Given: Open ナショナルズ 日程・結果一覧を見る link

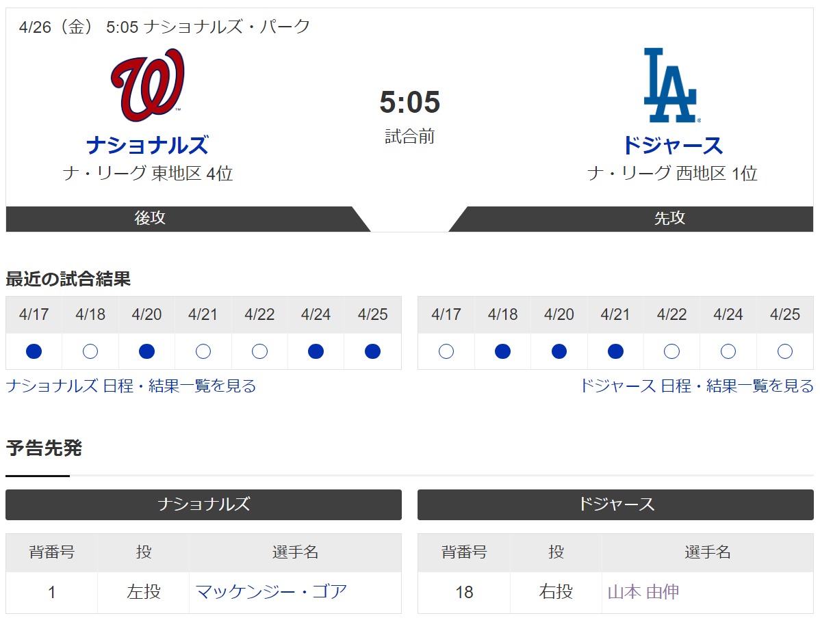Looking at the screenshot, I should click(131, 386).
